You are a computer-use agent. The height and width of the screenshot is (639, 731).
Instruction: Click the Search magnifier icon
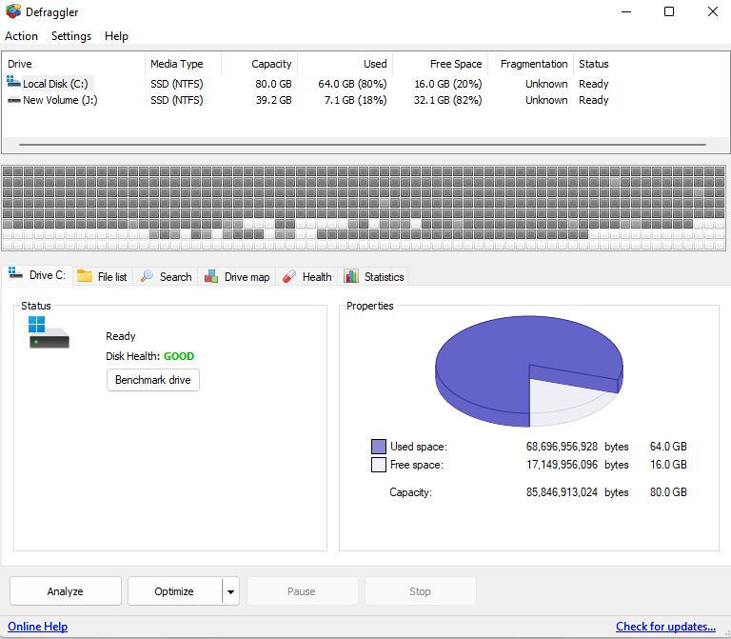(x=148, y=276)
